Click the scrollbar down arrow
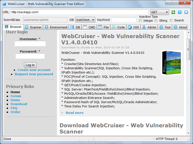 188,133
